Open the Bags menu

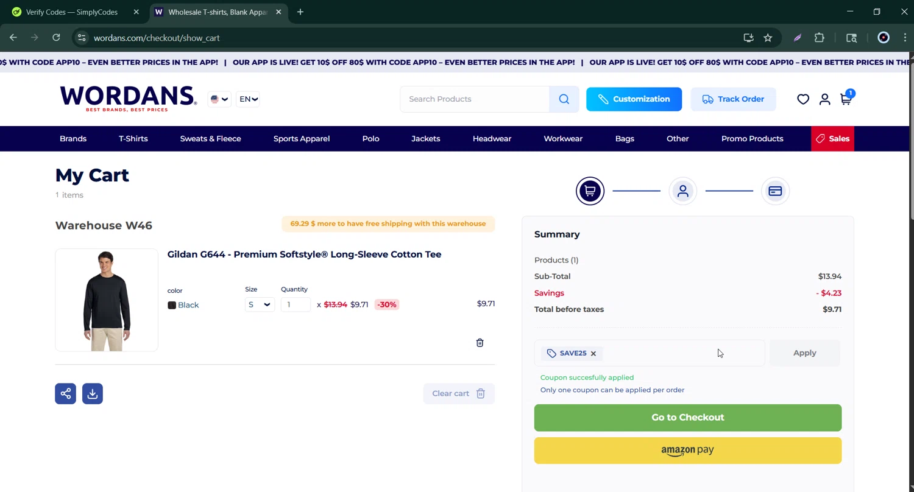click(x=625, y=139)
